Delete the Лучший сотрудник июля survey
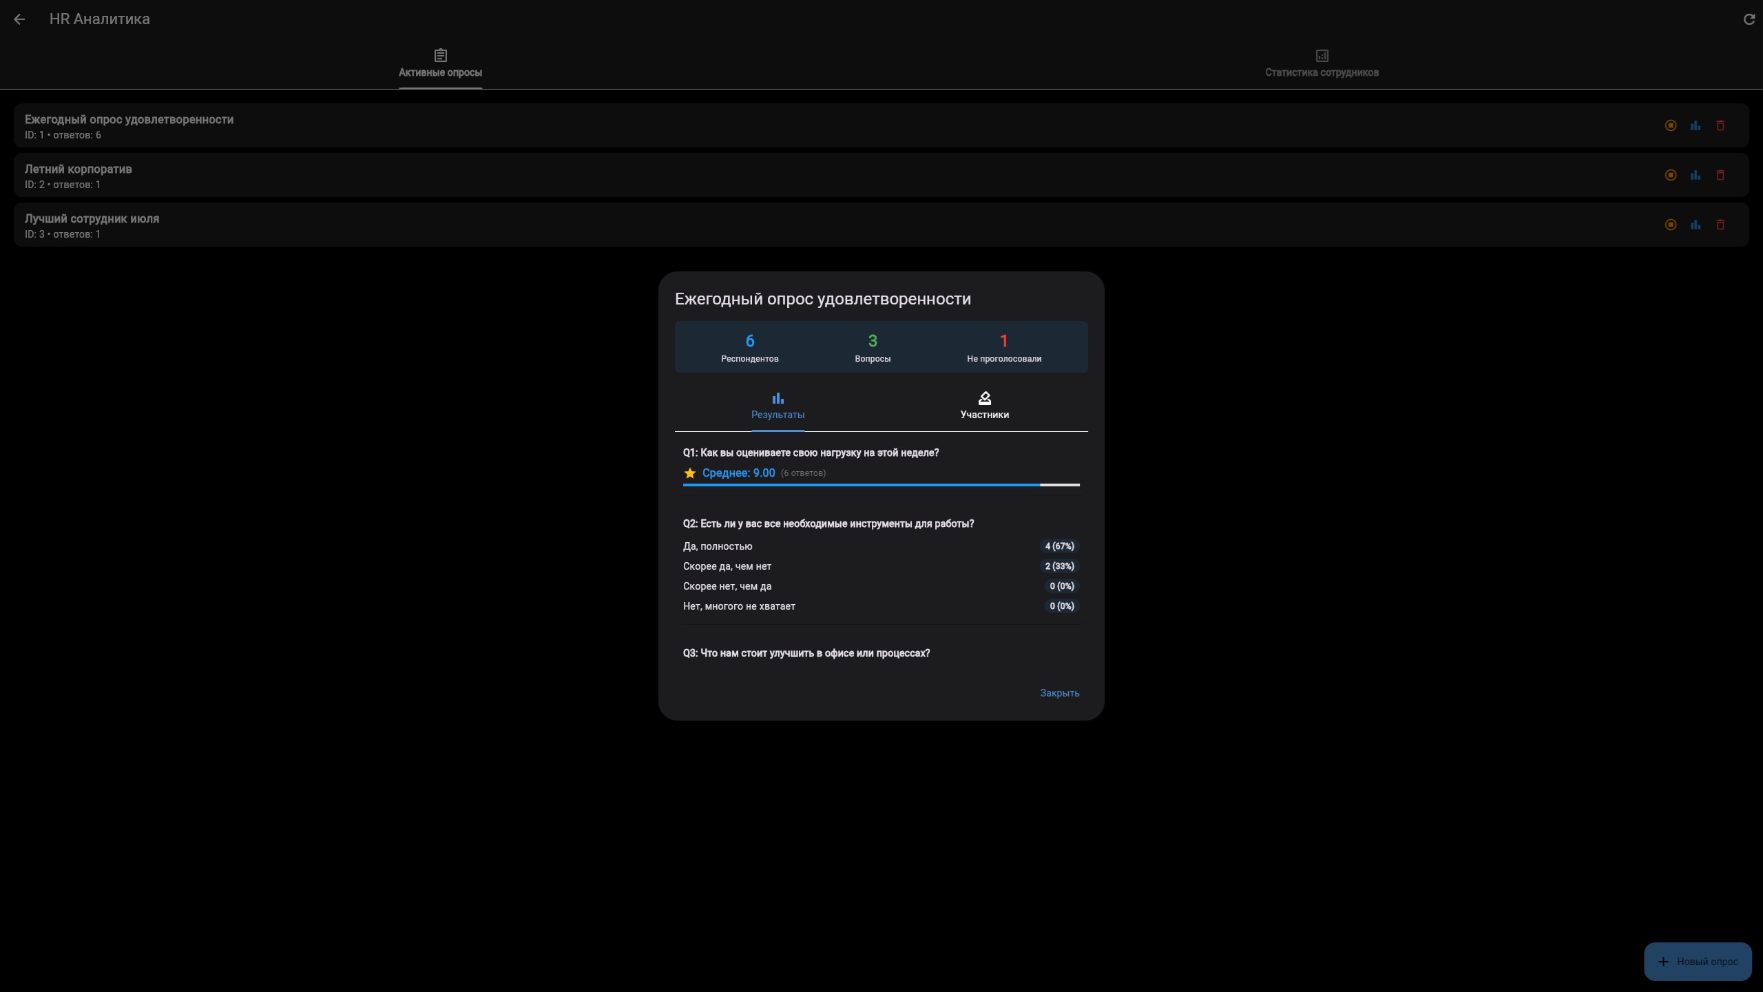The width and height of the screenshot is (1763, 992). click(x=1720, y=225)
